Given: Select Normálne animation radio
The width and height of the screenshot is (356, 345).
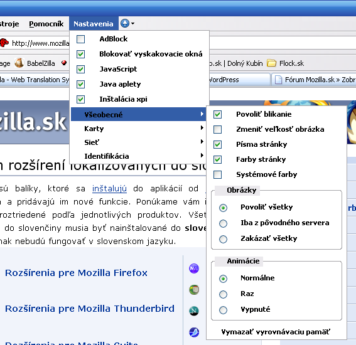Looking at the screenshot, I should [223, 279].
